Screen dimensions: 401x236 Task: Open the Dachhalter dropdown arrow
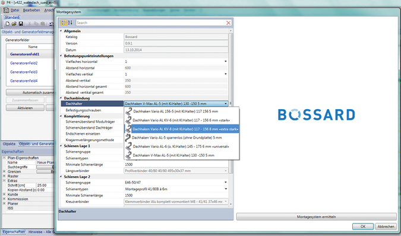(226, 104)
